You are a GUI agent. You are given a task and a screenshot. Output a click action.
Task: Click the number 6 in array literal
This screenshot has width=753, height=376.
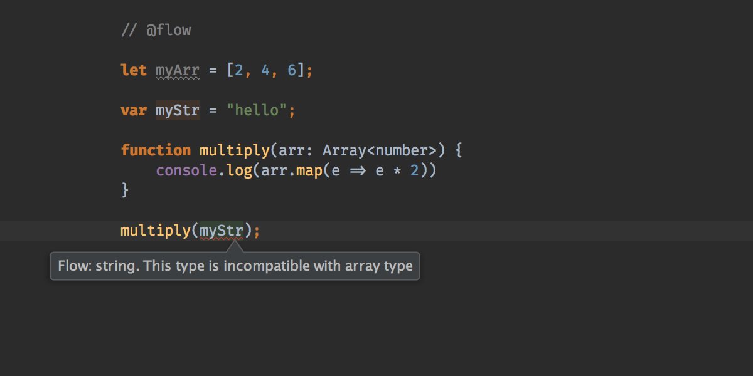(x=292, y=70)
